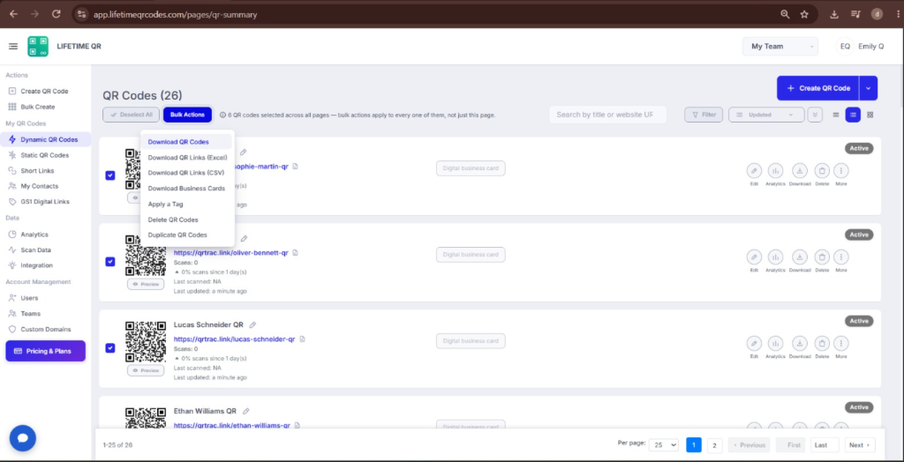Click the search by title input field

pyautogui.click(x=607, y=115)
